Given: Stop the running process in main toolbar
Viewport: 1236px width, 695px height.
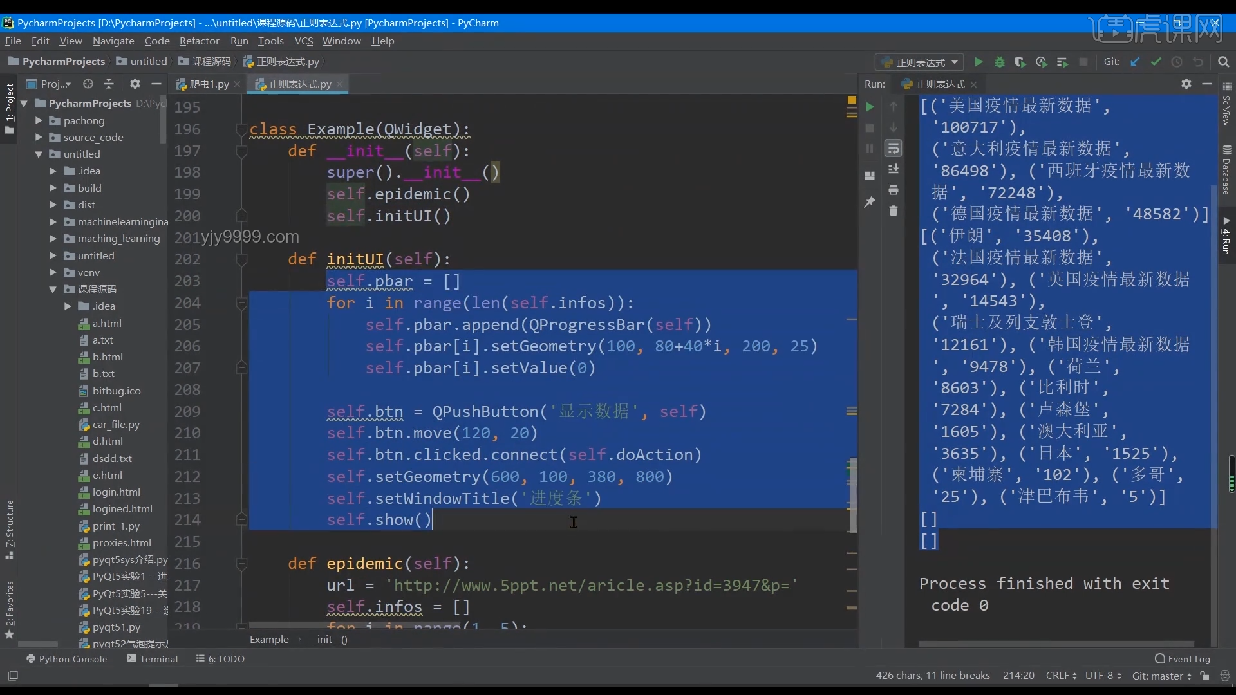Looking at the screenshot, I should (1083, 62).
